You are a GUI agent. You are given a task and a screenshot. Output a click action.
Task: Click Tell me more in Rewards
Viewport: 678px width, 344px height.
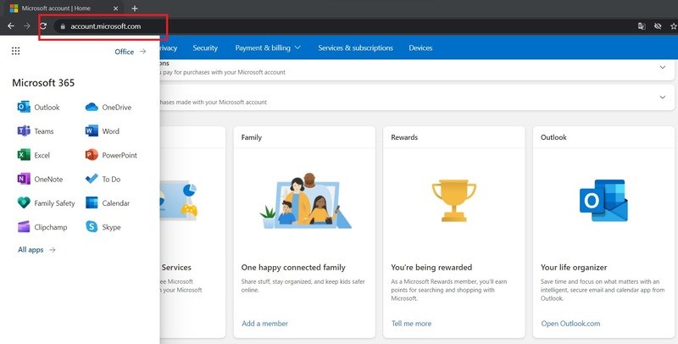411,324
